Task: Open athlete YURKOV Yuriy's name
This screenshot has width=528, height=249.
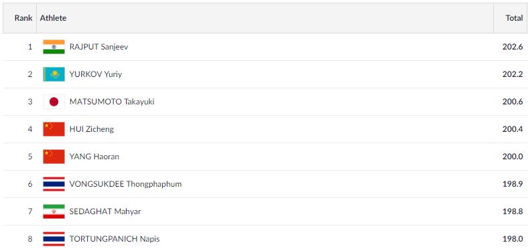Action: [96, 74]
